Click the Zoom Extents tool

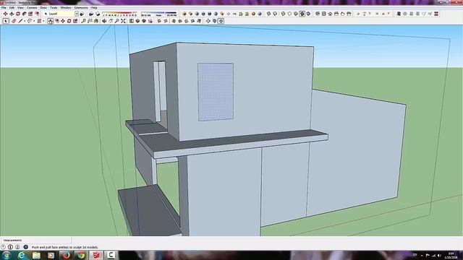click(x=123, y=21)
